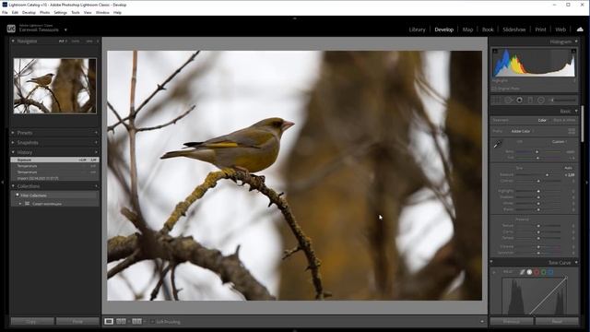Click the Previous button

512,322
